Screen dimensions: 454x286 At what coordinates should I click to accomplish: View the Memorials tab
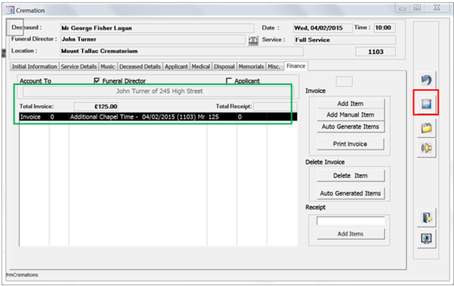[252, 66]
